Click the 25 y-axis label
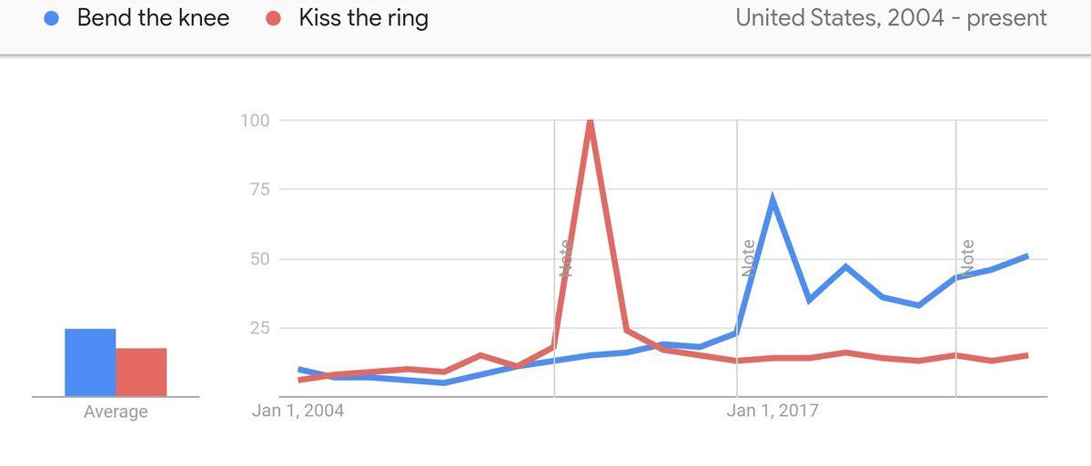This screenshot has width=1091, height=466. click(x=259, y=328)
